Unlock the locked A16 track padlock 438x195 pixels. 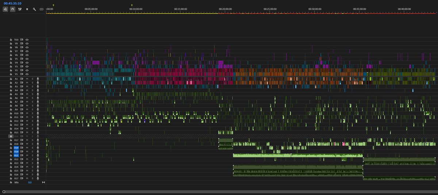point(11,136)
